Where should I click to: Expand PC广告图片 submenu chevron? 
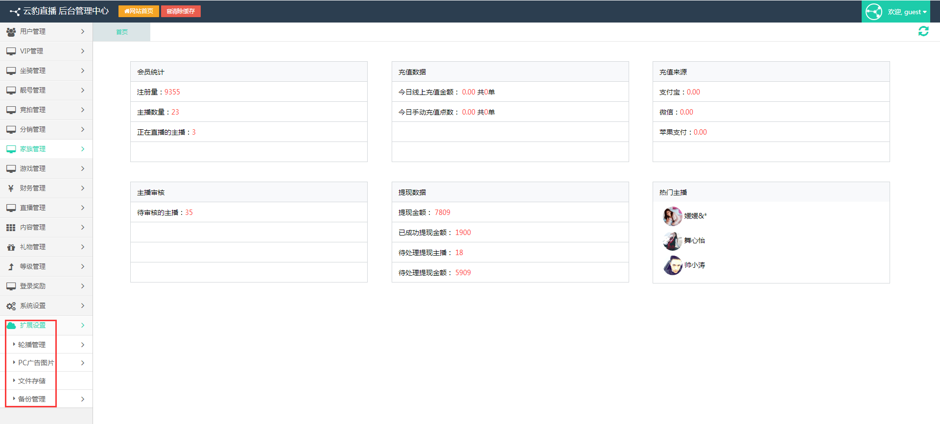coord(83,363)
